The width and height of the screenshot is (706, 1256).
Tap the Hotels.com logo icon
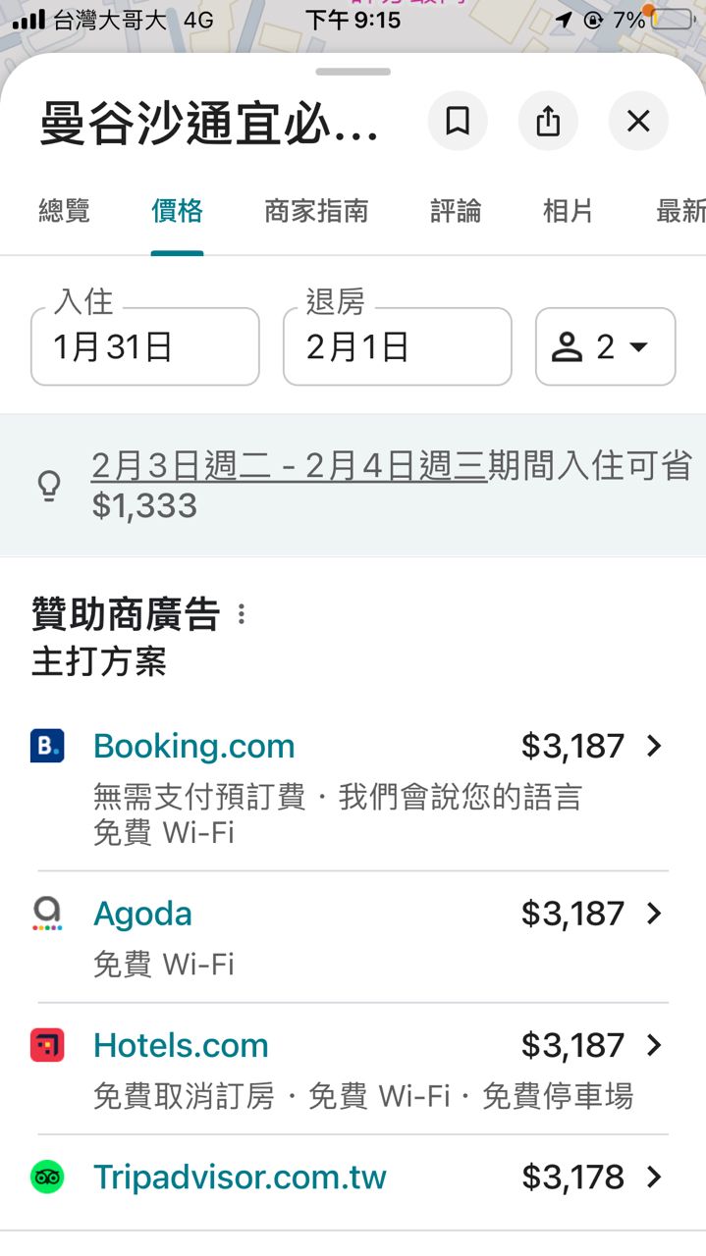[47, 1045]
